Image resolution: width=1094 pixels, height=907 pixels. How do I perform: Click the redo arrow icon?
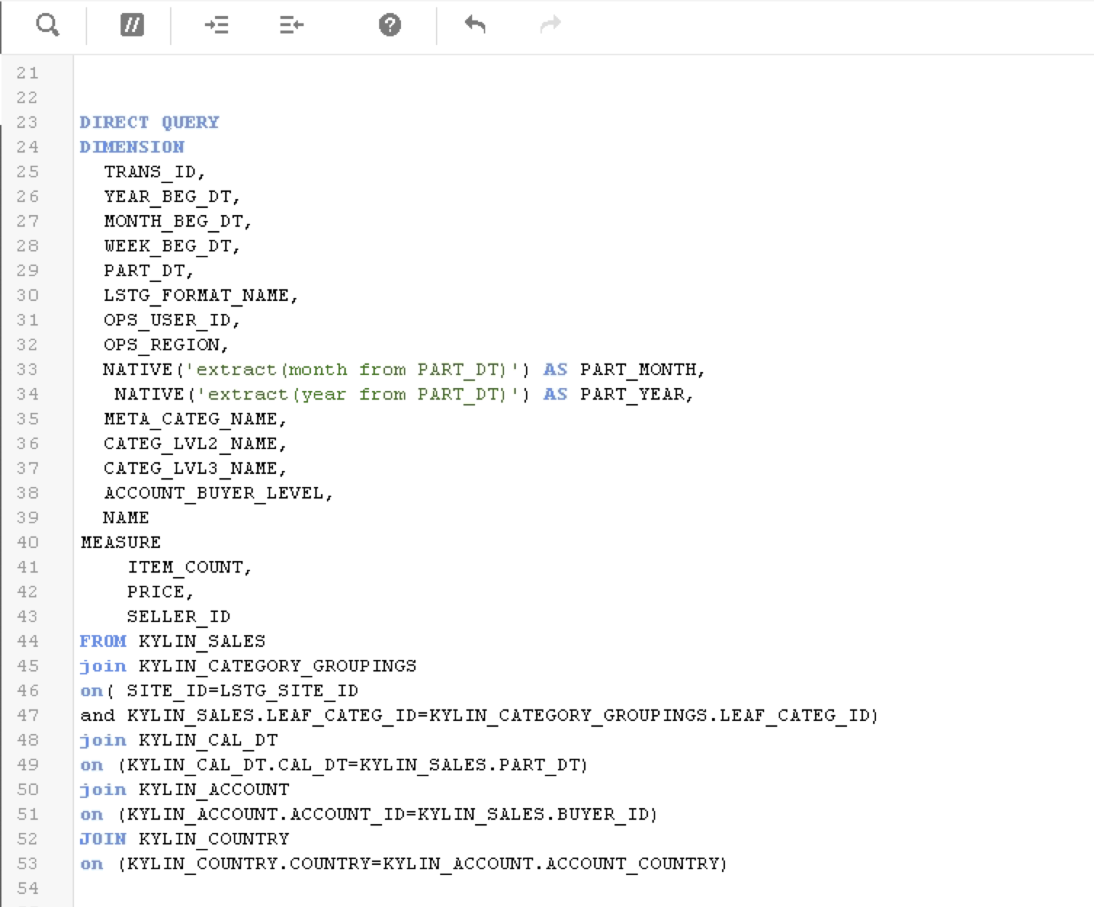[x=551, y=25]
